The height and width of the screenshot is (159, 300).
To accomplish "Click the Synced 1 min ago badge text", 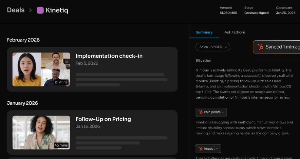I will pyautogui.click(x=283, y=47).
